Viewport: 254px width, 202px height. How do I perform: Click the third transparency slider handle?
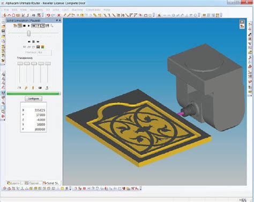click(34, 64)
